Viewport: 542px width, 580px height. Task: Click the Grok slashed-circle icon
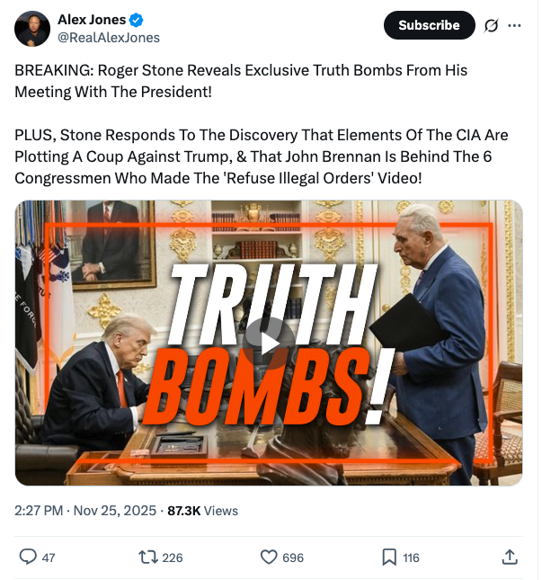click(x=491, y=25)
